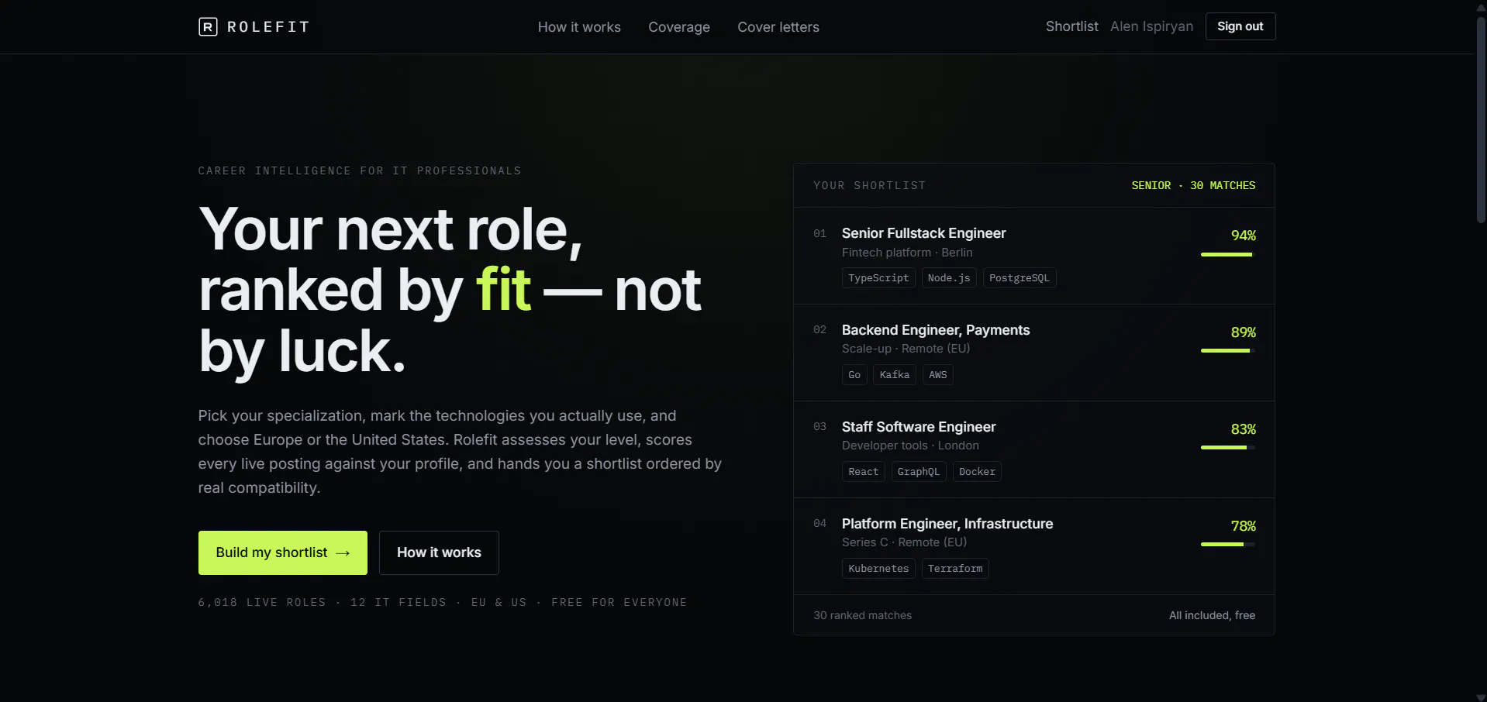The width and height of the screenshot is (1487, 702).
Task: Click the ROLEFIT brand wordmark
Action: tap(268, 27)
